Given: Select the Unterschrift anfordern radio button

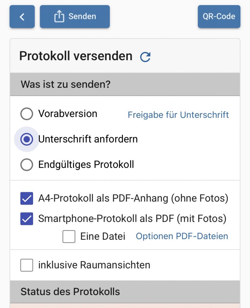Looking at the screenshot, I should coord(27,139).
